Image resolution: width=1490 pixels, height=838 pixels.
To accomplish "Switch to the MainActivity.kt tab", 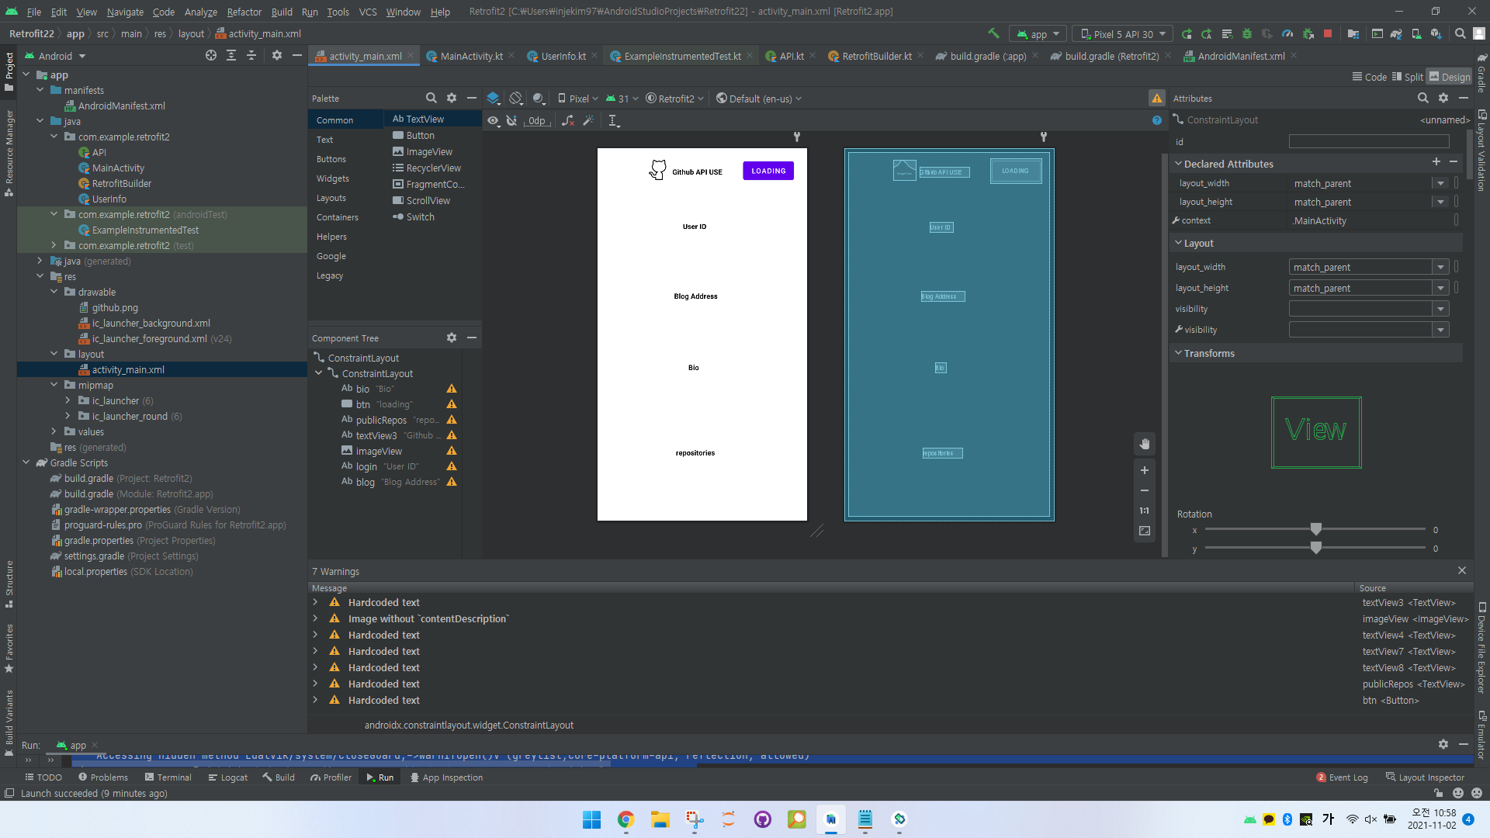I will point(471,56).
